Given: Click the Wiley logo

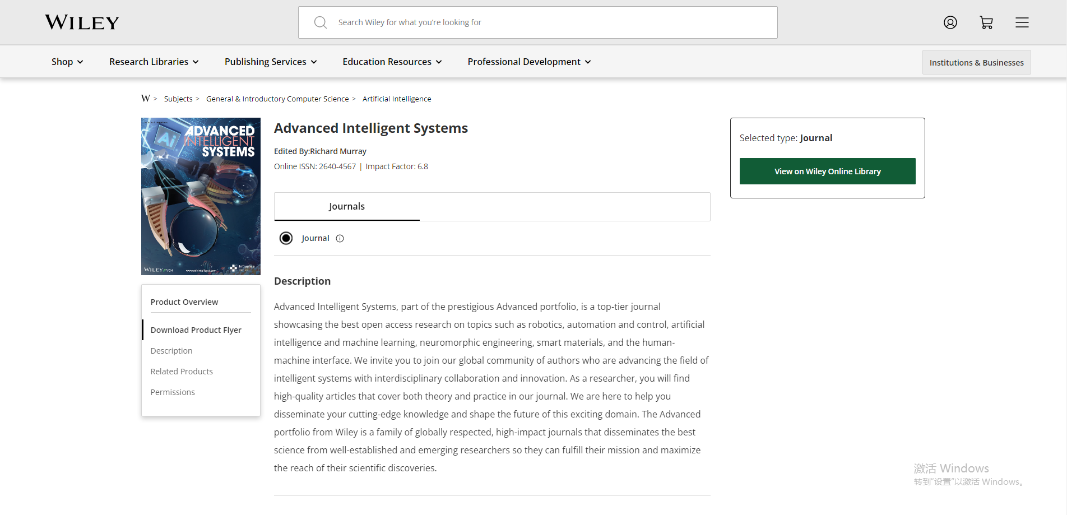Looking at the screenshot, I should [x=82, y=22].
